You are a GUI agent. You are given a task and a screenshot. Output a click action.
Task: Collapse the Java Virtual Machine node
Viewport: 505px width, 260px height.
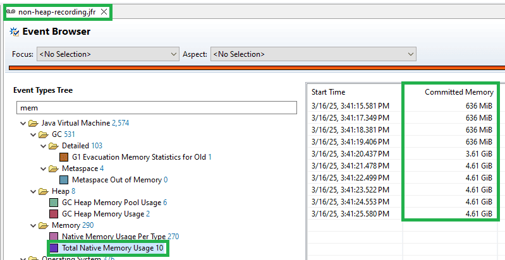pos(23,123)
